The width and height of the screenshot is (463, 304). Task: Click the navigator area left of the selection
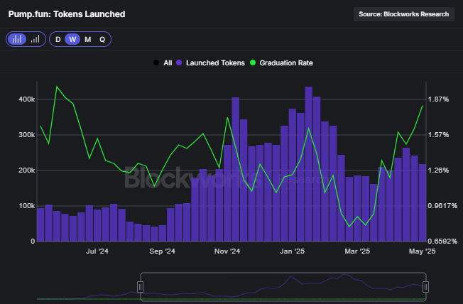(x=85, y=288)
